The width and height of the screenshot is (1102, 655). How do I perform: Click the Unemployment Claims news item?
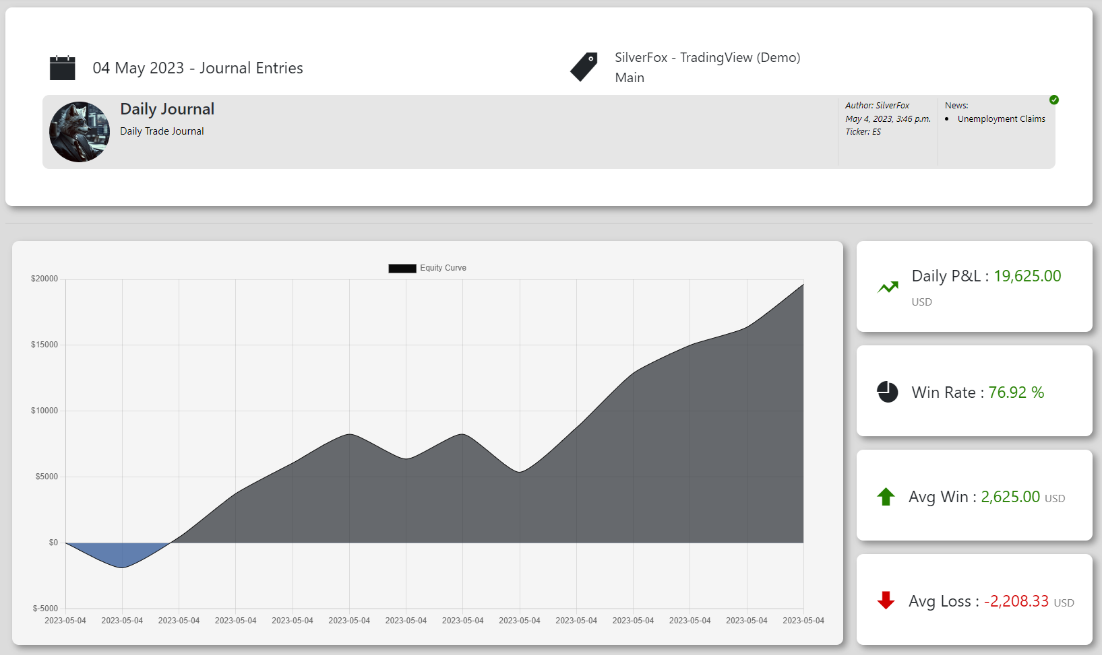[1001, 119]
